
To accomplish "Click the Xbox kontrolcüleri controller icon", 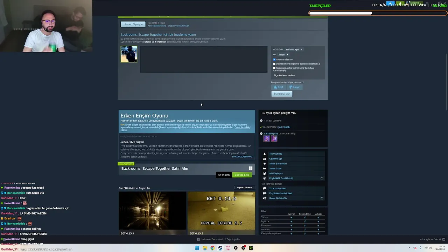I will click(265, 188).
